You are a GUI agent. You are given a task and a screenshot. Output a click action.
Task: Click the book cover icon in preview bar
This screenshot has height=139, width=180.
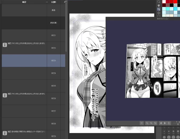tap(169, 123)
